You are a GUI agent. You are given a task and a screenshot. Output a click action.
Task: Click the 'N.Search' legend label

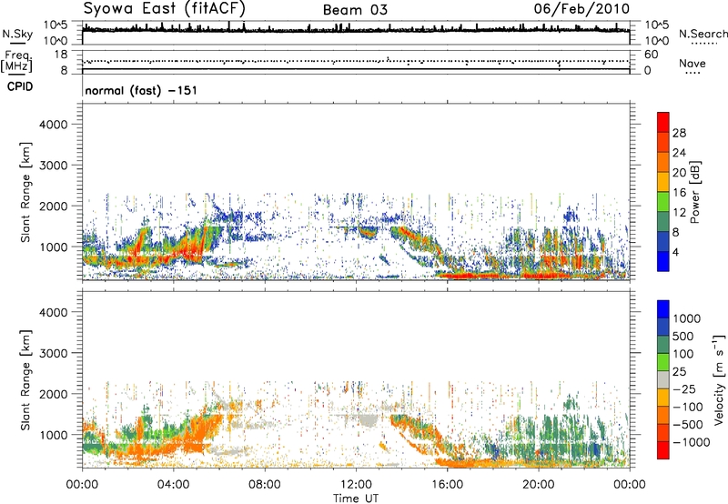(x=703, y=34)
